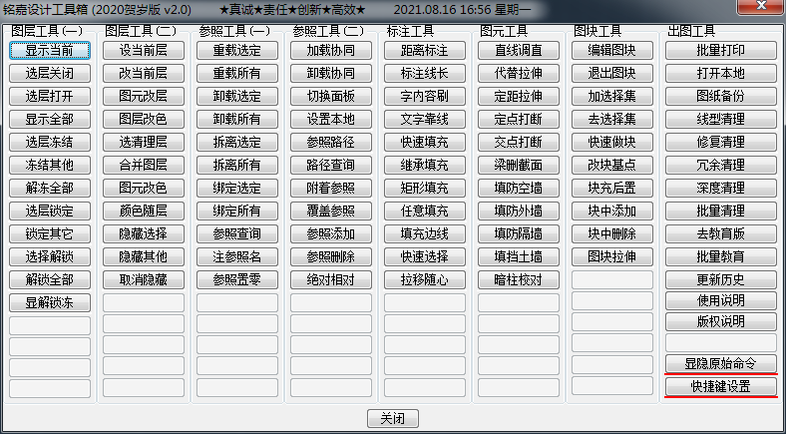Choose the 矩形填充 button
Viewport: 786px width, 434px height.
pos(425,188)
